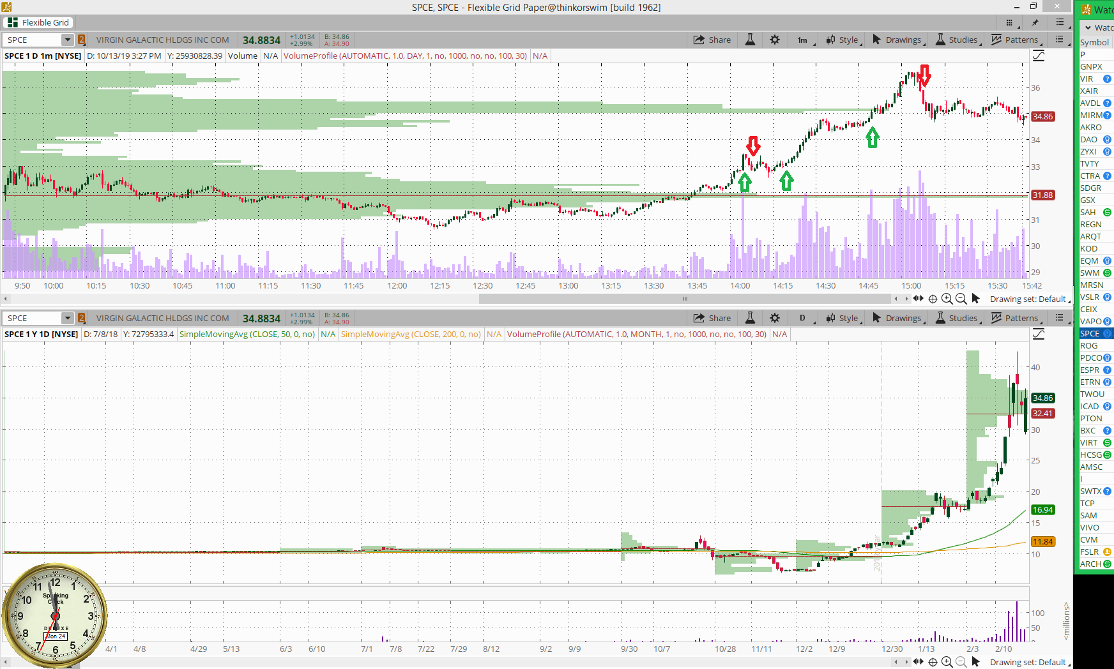Open lower chart scale curve icon
1114x669 pixels.
coord(1039,334)
